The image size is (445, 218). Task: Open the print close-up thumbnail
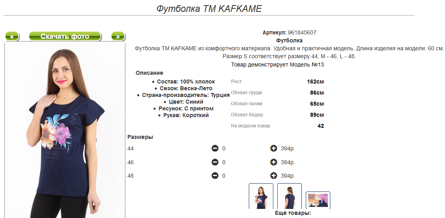(x=318, y=201)
